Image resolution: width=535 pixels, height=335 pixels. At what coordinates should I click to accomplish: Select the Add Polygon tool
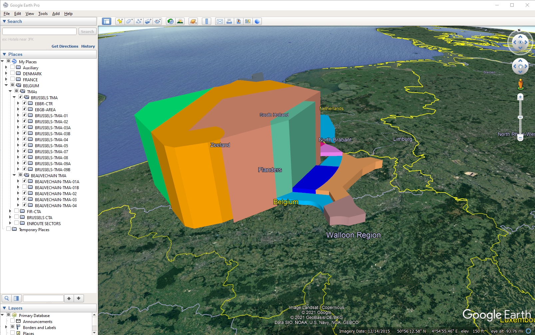tap(129, 21)
